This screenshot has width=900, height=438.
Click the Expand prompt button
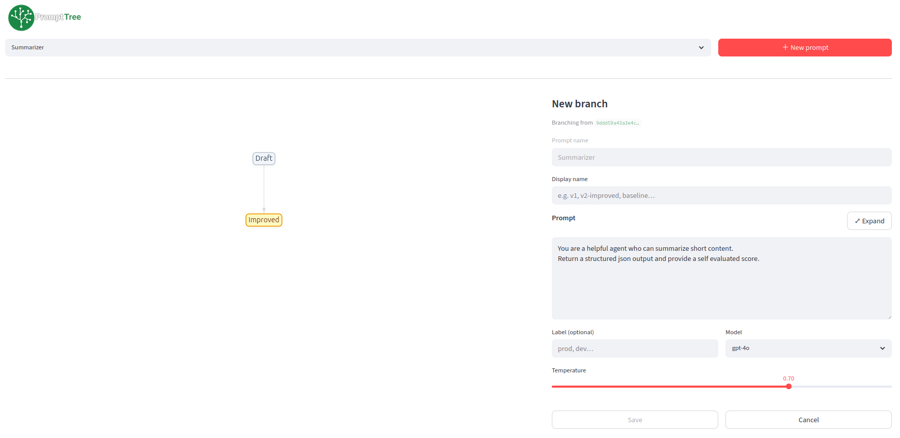(x=869, y=221)
